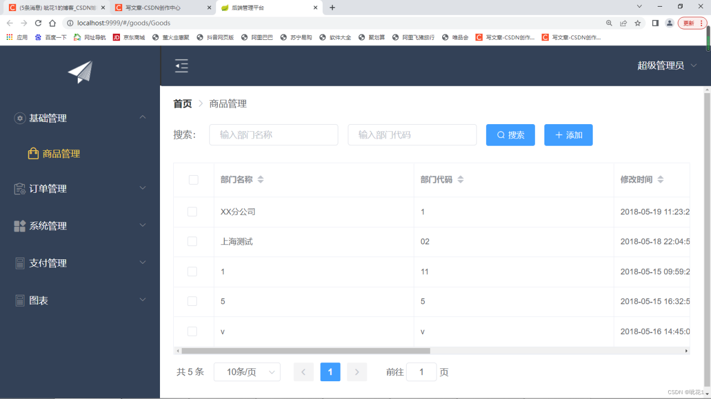
Task: Click the 更新 browser update button
Action: [x=692, y=23]
